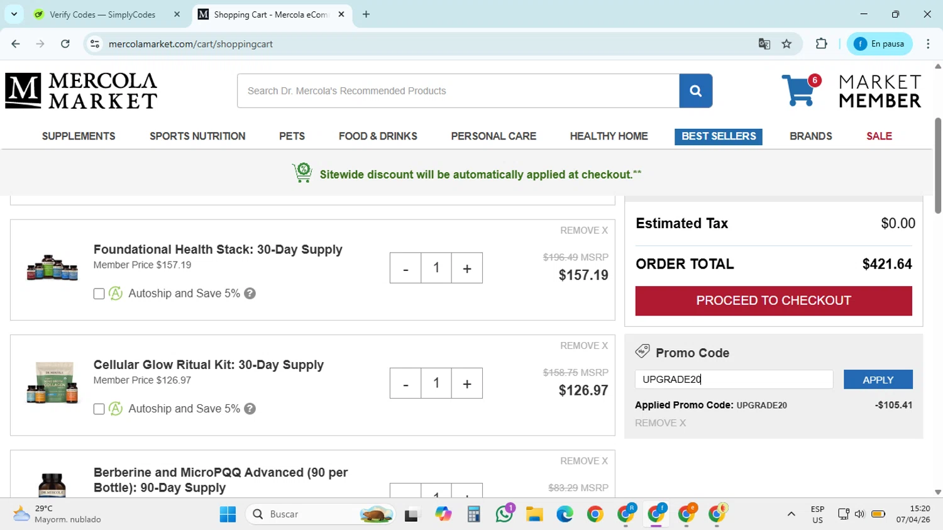Open the Sale section
The height and width of the screenshot is (530, 943).
click(879, 136)
